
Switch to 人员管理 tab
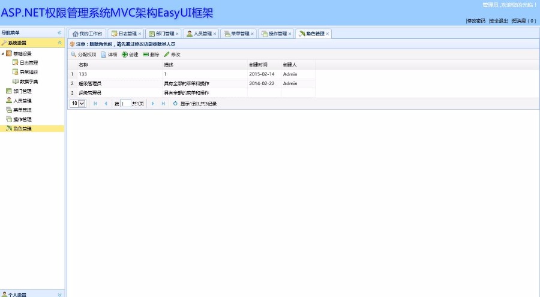tap(200, 34)
